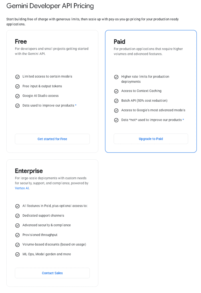This screenshot has width=201, height=293.
Task: Click 'Contact Sales'
Action: pos(52,273)
